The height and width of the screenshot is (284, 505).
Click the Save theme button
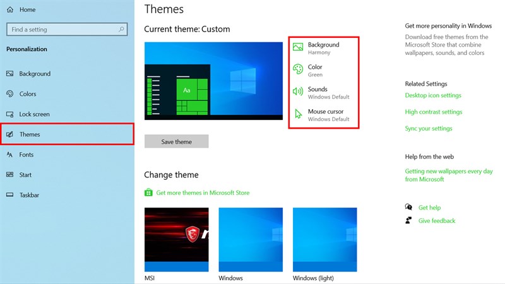177,141
